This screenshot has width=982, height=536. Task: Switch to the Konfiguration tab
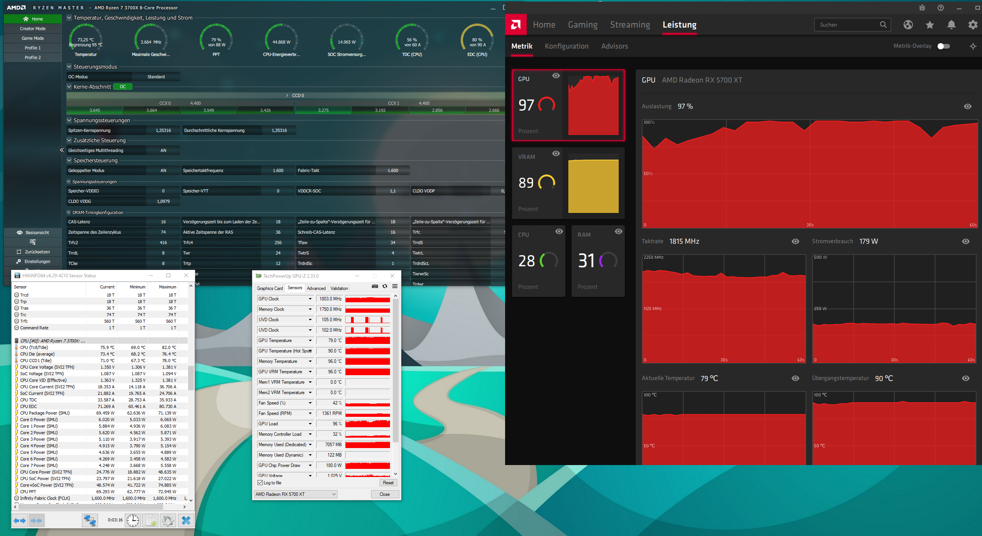click(x=566, y=46)
